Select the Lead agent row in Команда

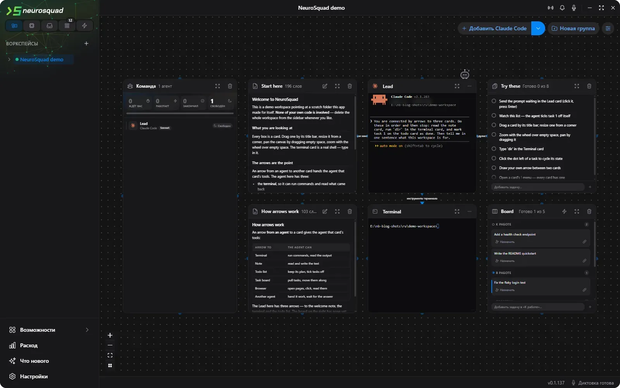[x=180, y=126]
